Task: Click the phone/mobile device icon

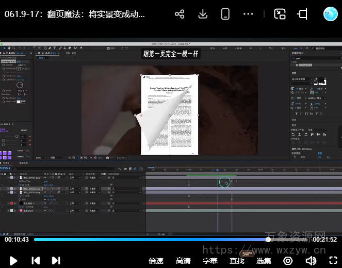Action: (225, 14)
